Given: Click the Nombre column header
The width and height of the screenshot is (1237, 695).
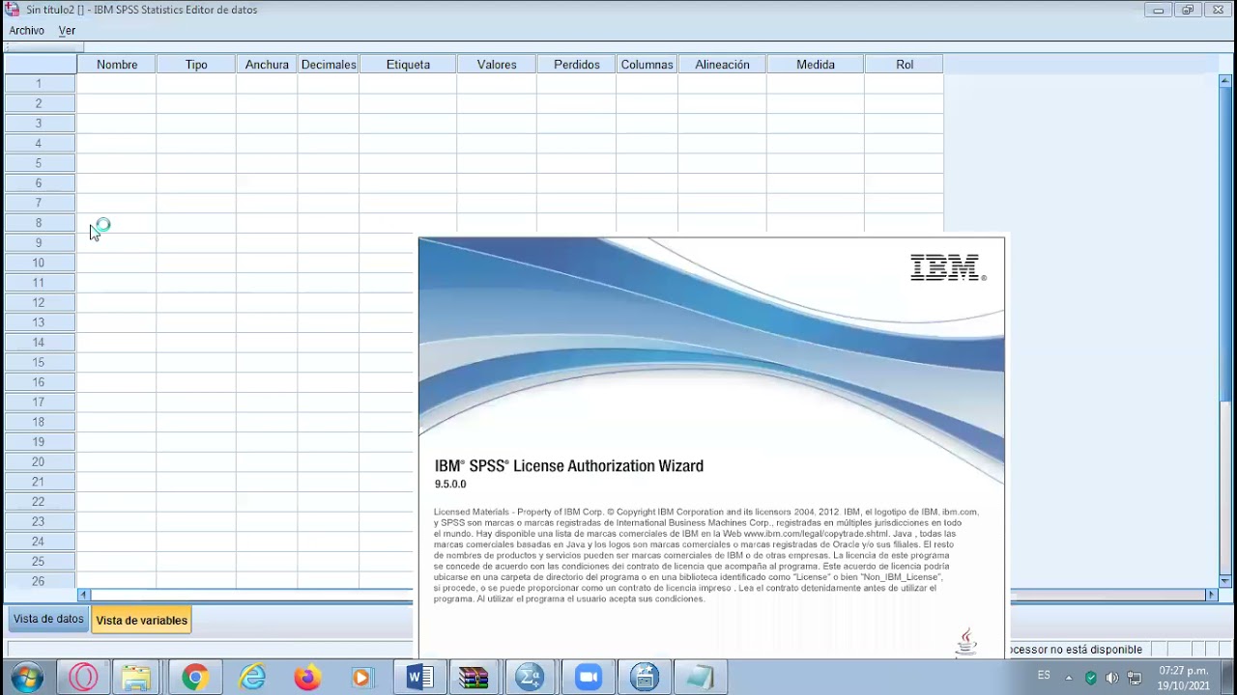Looking at the screenshot, I should pyautogui.click(x=117, y=65).
